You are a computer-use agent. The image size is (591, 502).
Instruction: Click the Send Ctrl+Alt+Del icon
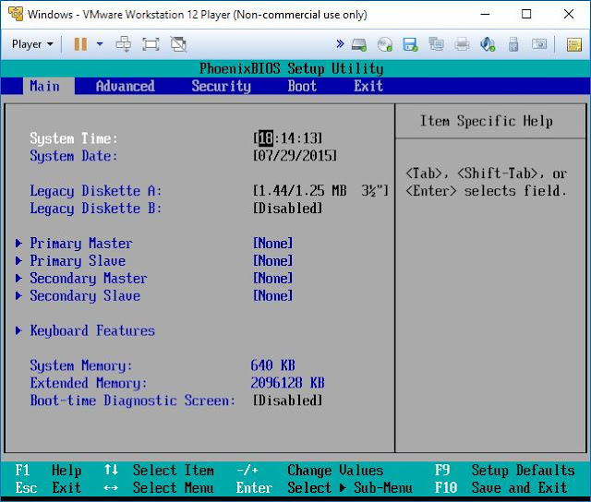pos(123,44)
